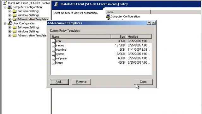202x114 pixels.
Task: Select Windows Settings label under User Configuration
Action: (28, 31)
